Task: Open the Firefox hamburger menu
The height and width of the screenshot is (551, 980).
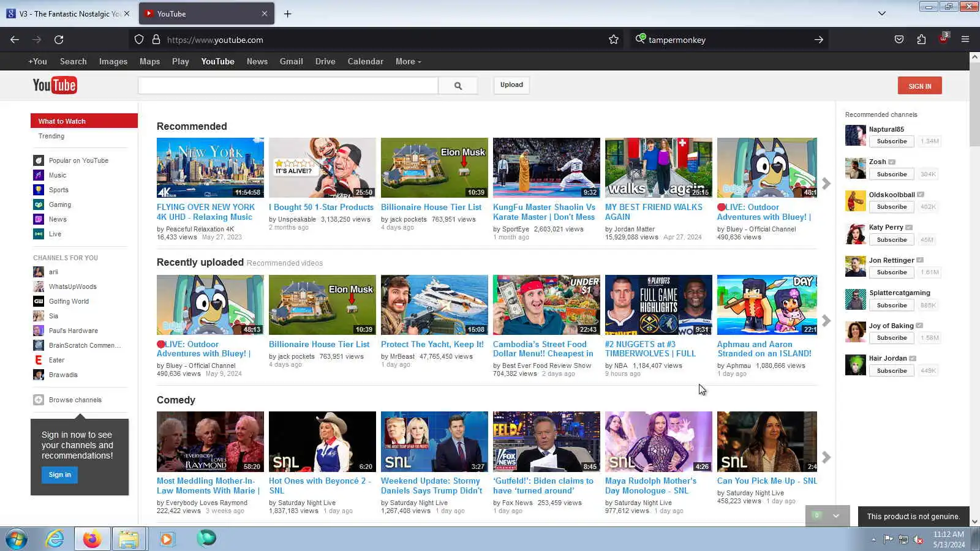Action: tap(965, 40)
